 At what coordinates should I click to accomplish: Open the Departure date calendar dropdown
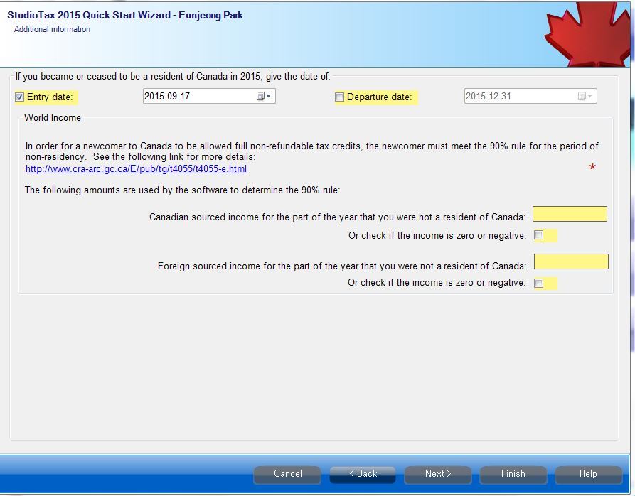(x=585, y=97)
